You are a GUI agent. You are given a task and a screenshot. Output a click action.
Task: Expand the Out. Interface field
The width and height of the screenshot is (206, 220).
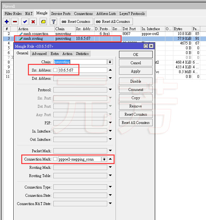click(110, 139)
